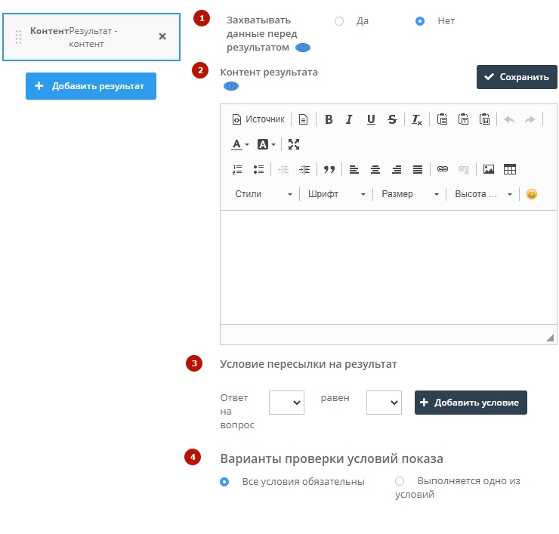The width and height of the screenshot is (559, 534).
Task: Click the "Сохранить" button
Action: pos(517,77)
